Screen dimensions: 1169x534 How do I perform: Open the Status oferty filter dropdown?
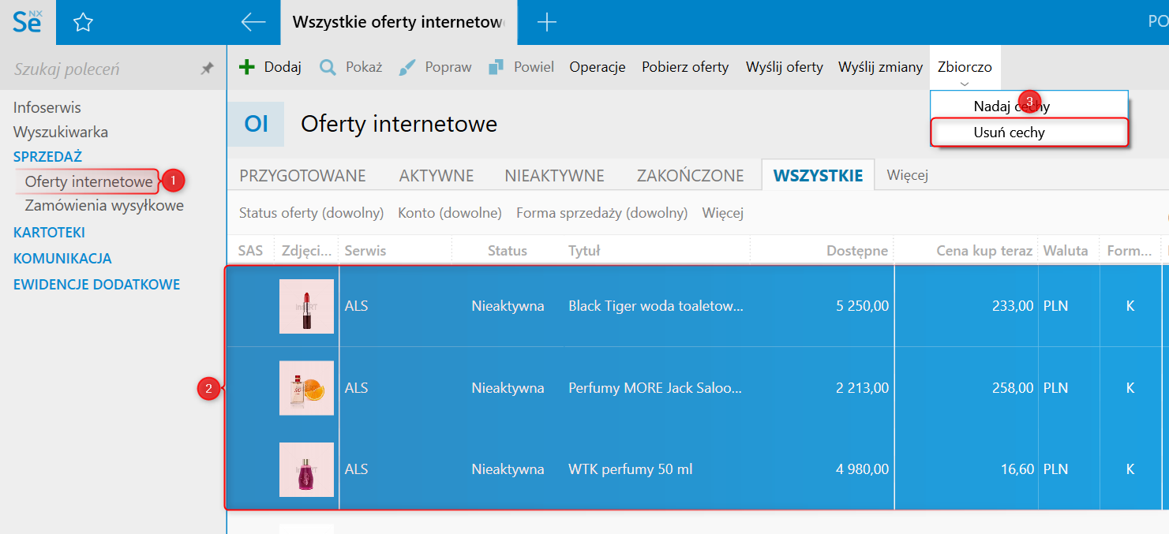pyautogui.click(x=311, y=213)
